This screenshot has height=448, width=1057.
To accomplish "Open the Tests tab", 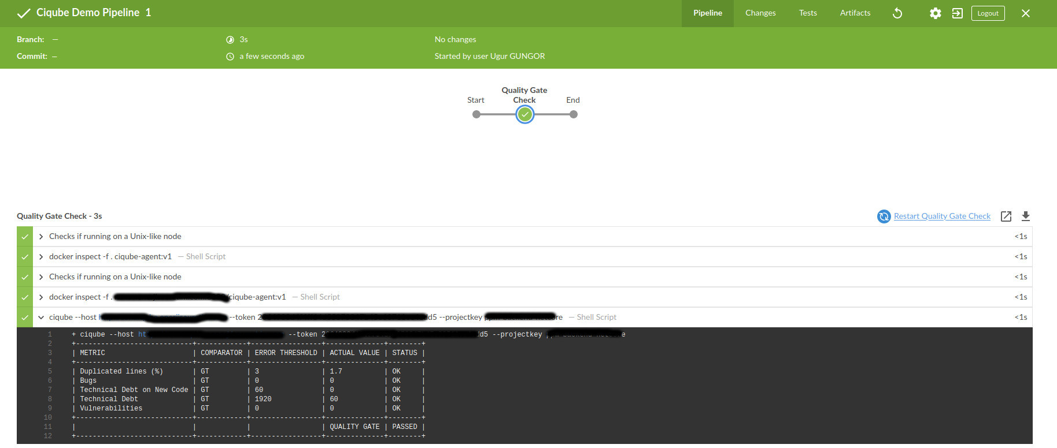I will tap(808, 13).
